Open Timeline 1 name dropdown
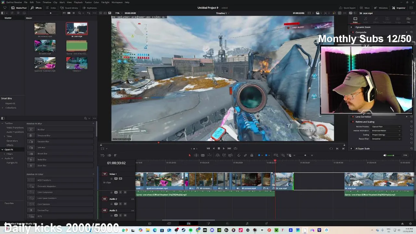Image resolution: width=416 pixels, height=234 pixels. pyautogui.click(x=222, y=13)
